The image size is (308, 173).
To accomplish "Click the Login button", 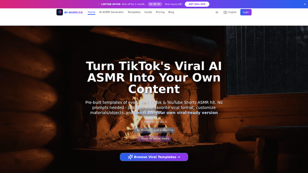I will tap(246, 12).
